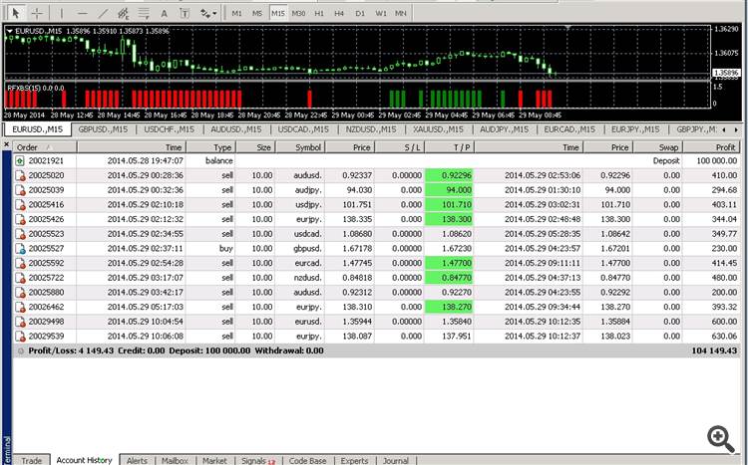The height and width of the screenshot is (465, 748).
Task: Switch chart to M30 timeframe
Action: (298, 13)
